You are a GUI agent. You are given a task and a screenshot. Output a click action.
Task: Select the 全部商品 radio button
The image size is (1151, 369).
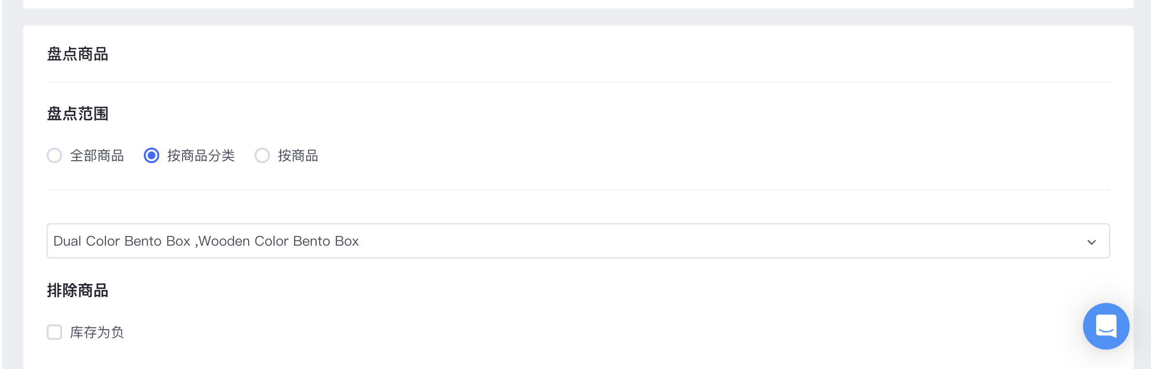pyautogui.click(x=54, y=155)
